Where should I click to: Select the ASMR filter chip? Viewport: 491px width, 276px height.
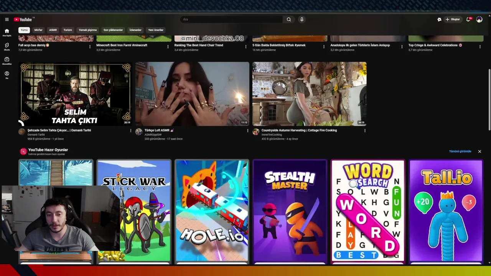pyautogui.click(x=53, y=30)
